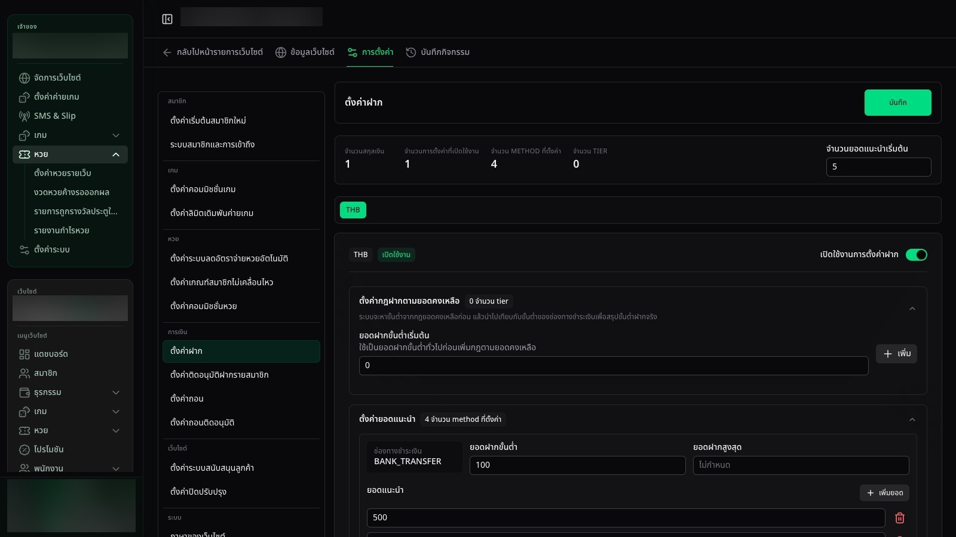The image size is (956, 537).
Task: Click the back arrow to website list
Action: [x=167, y=53]
